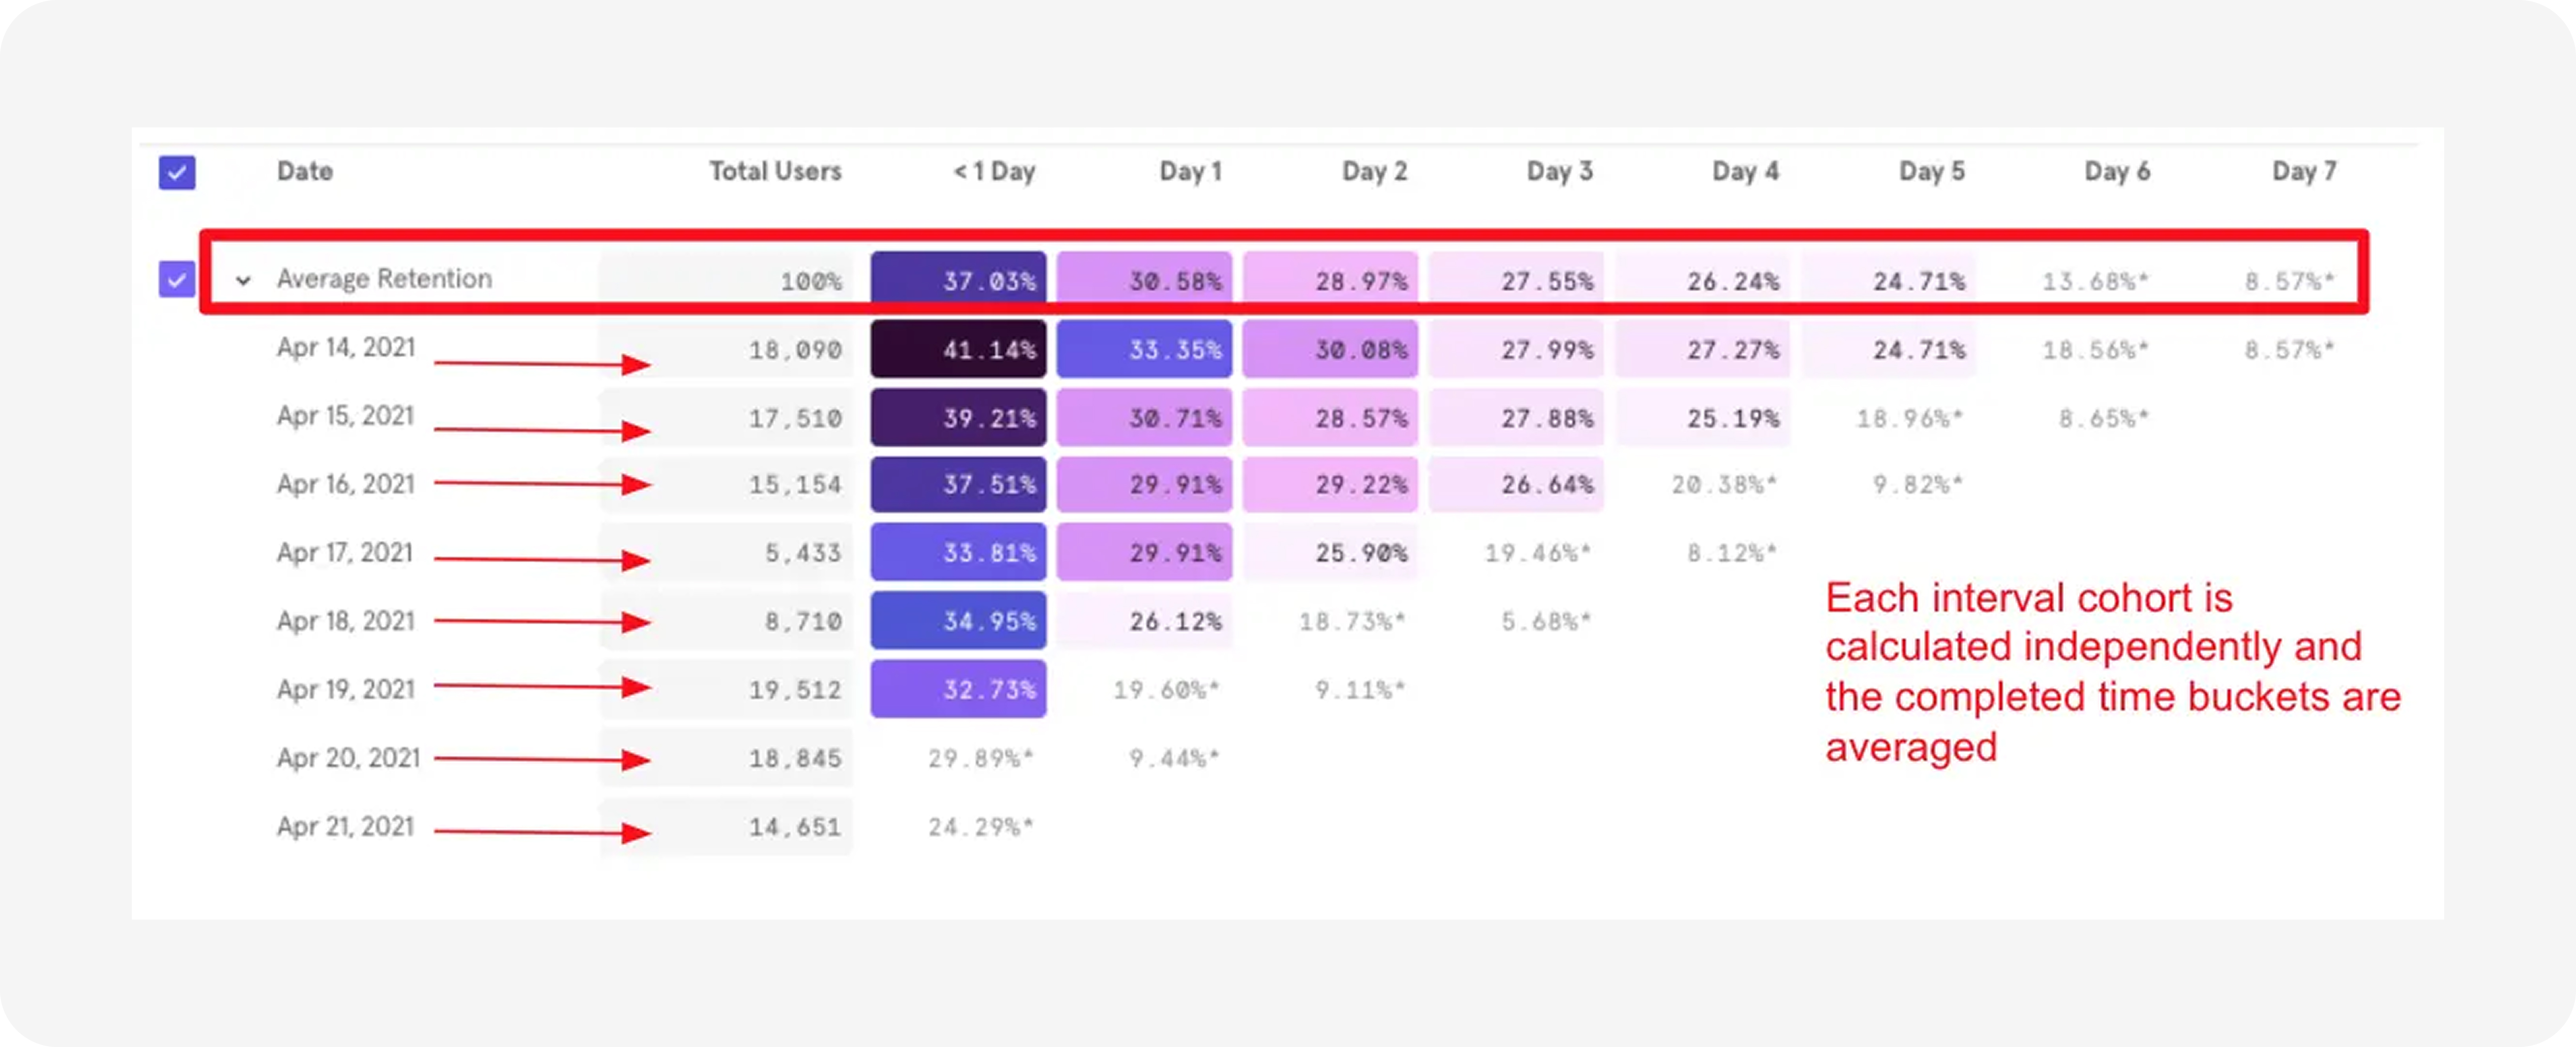Click the 32.73% cell for Apr 19
Viewport: 2576px width, 1047px height.
[x=958, y=689]
